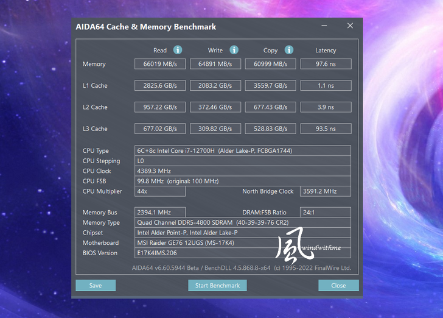Screen dimensions: 443x318
Task: Select the L1 Cache latency 1.1 ns
Action: tap(326, 85)
